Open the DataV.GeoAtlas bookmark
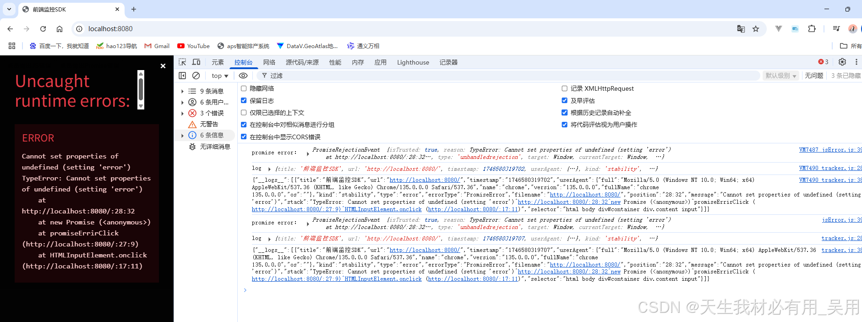 [307, 46]
